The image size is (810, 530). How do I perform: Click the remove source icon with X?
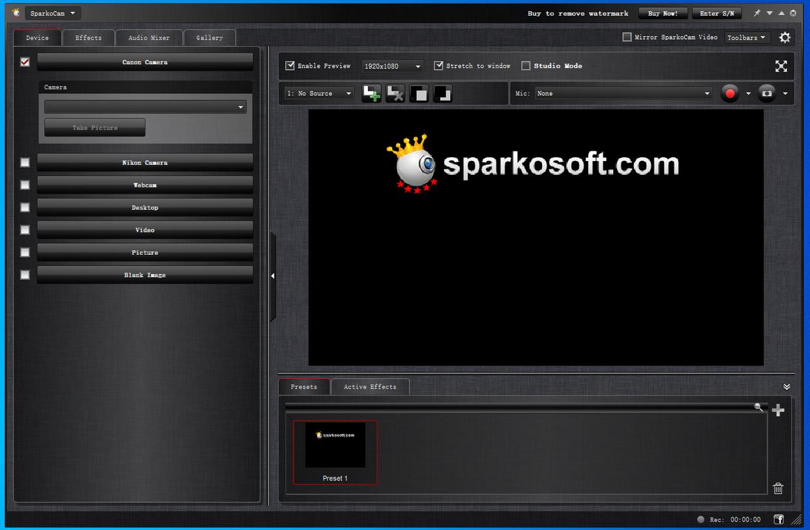(x=395, y=94)
